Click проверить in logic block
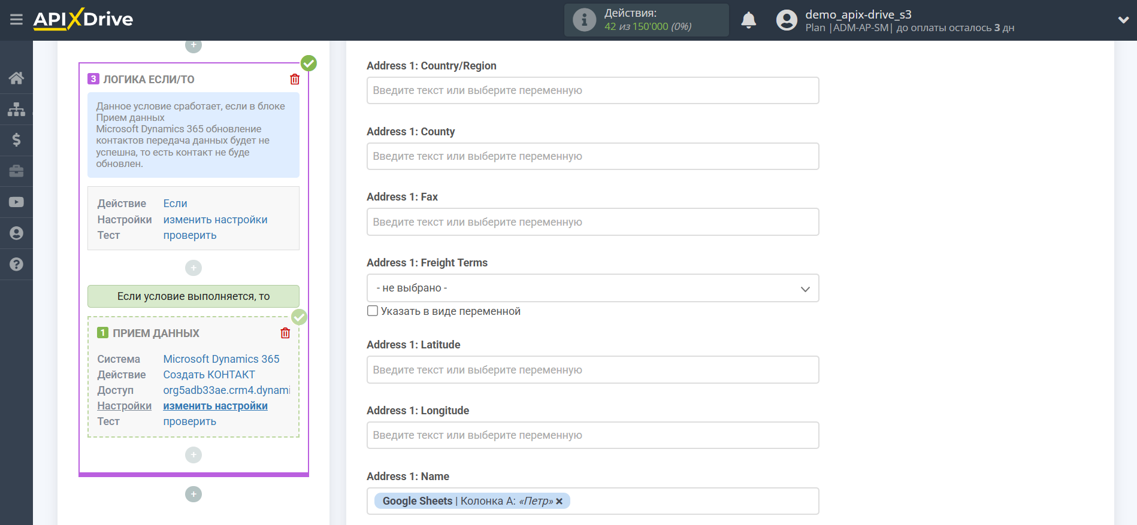Image resolution: width=1137 pixels, height=525 pixels. (190, 235)
